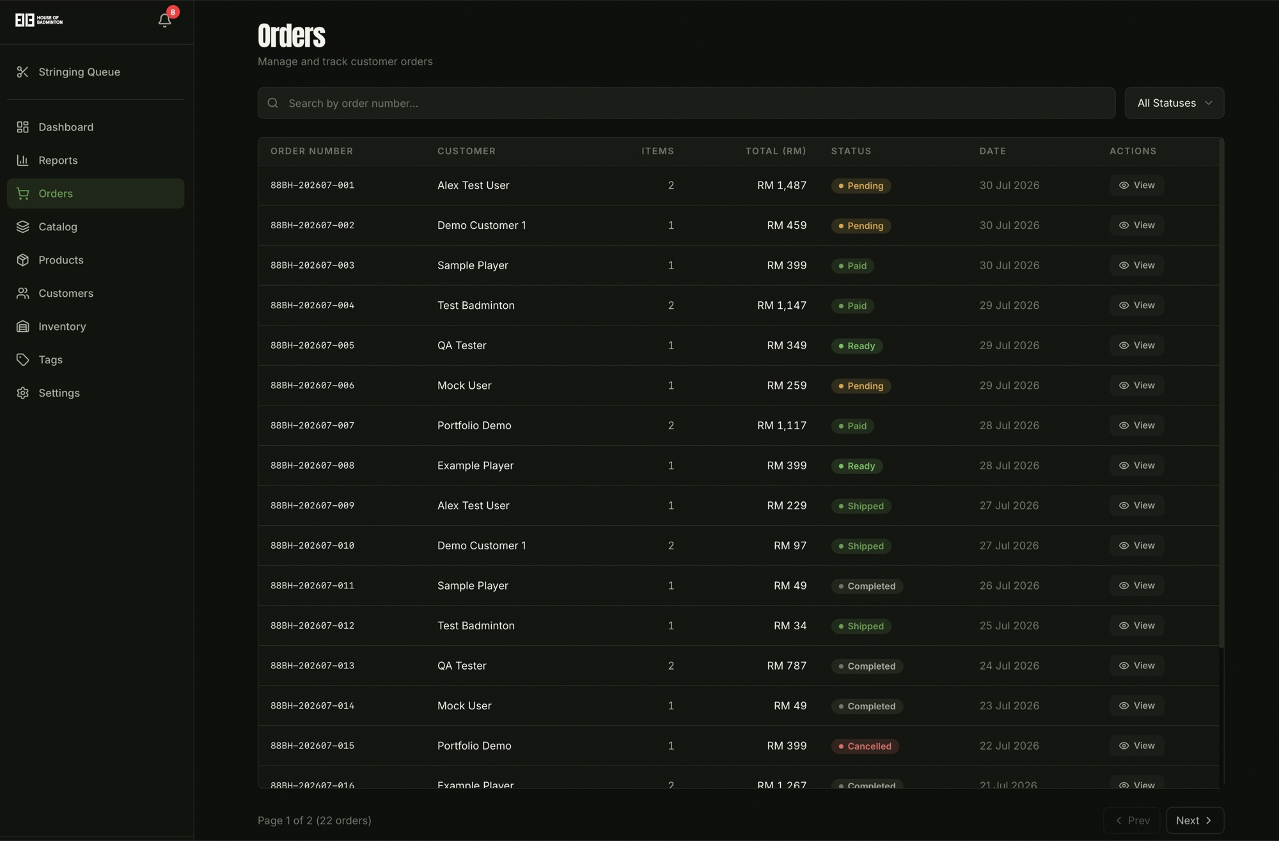
Task: Click the Catalog layers icon
Action: pos(23,226)
